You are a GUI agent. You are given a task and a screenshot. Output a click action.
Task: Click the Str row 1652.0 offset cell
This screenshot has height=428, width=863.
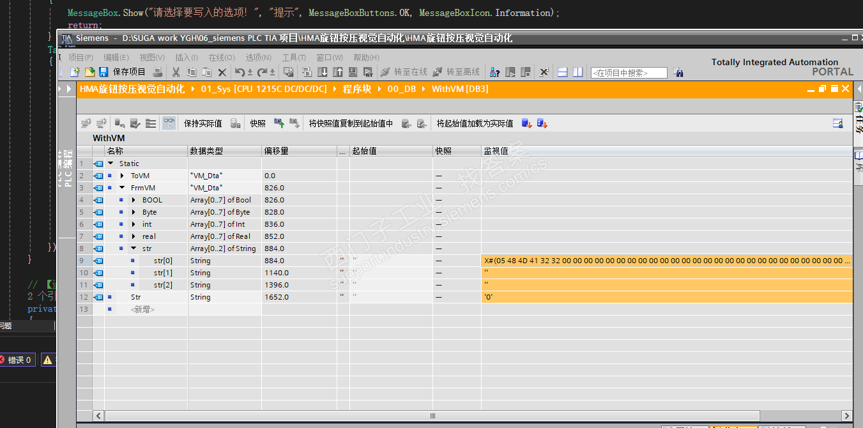[x=299, y=297]
